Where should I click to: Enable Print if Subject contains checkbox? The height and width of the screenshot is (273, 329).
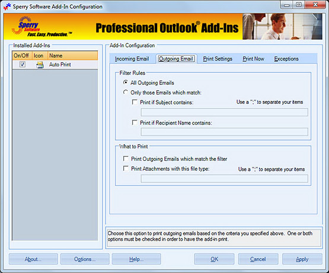(135, 102)
